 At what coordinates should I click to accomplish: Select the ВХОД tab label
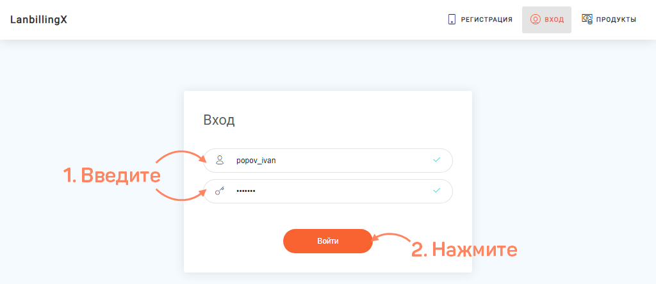(554, 20)
